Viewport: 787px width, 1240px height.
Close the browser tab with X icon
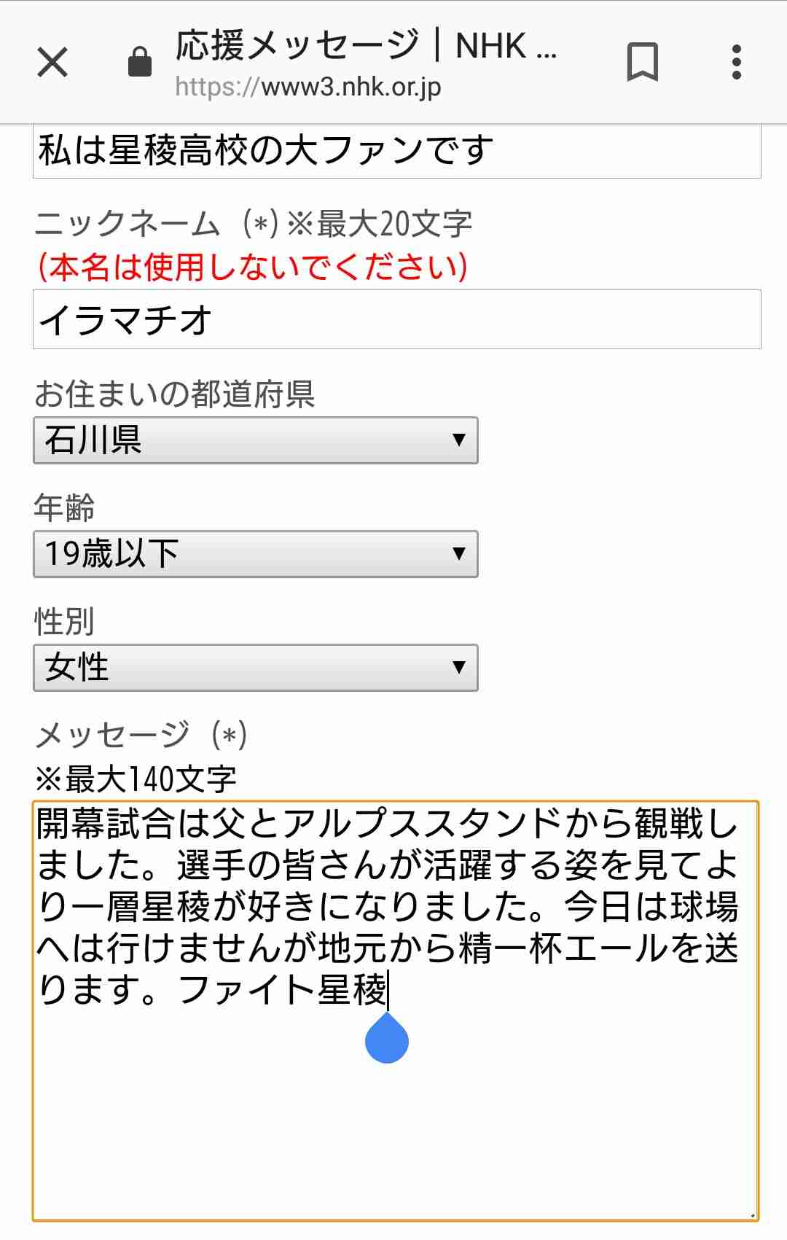pos(52,62)
